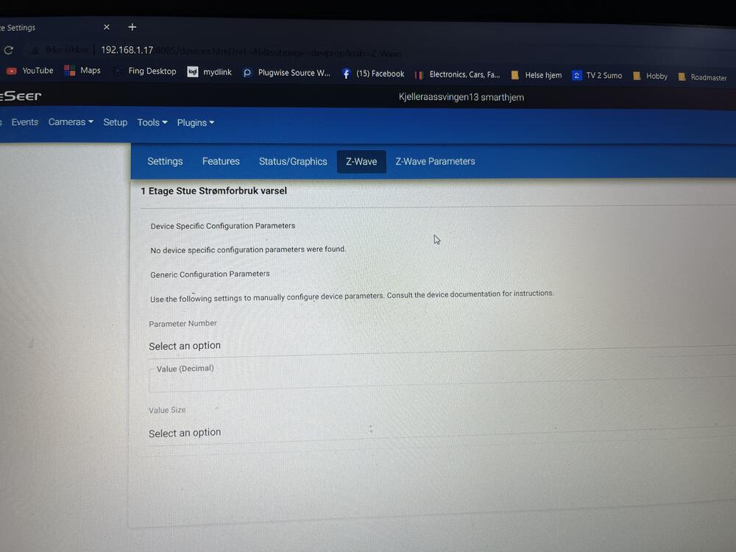
Task: Expand the Cameras dropdown menu
Action: [71, 122]
